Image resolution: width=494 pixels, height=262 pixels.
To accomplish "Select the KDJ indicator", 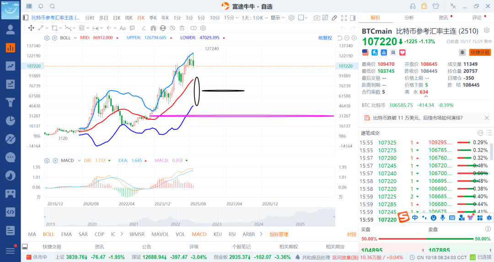I will coord(218,234).
